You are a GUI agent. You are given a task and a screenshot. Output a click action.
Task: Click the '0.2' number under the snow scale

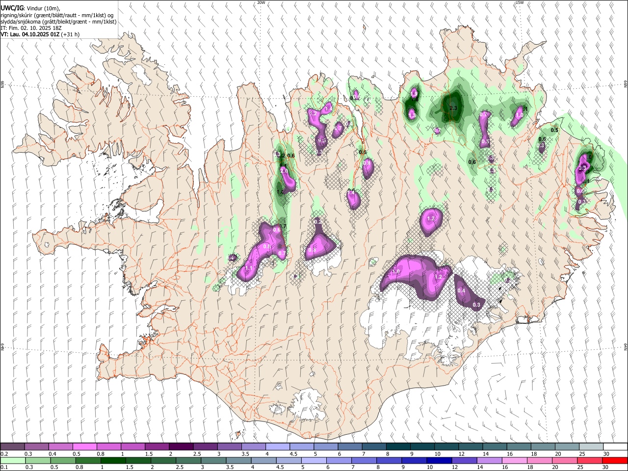pos(4,453)
